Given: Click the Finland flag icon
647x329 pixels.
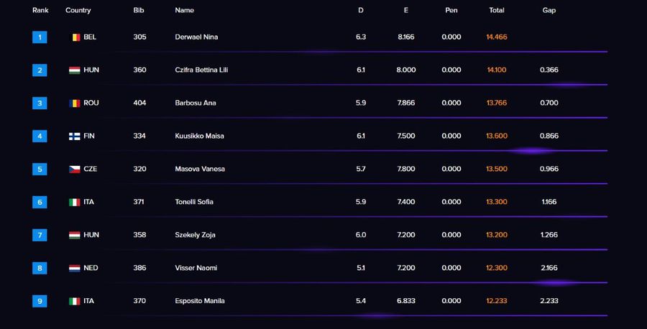Looking at the screenshot, I should point(75,136).
